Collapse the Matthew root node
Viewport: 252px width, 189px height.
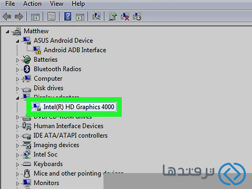7,32
